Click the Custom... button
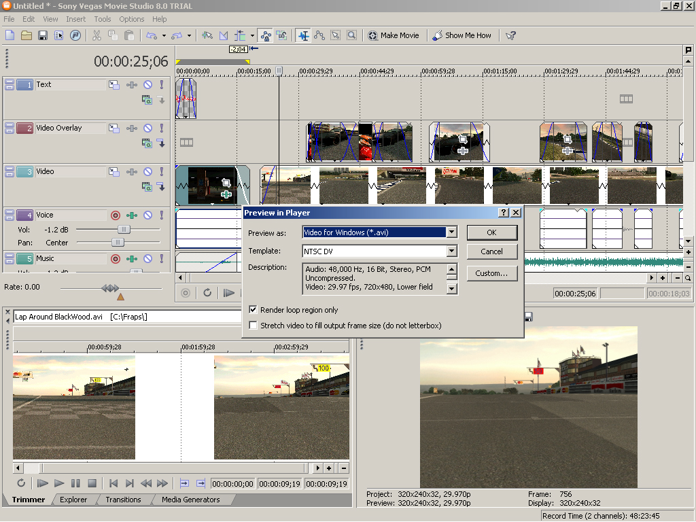Image resolution: width=696 pixels, height=522 pixels. coord(491,273)
